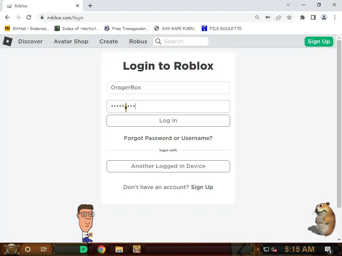
Task: Open the Chrome profile avatar menu
Action: pyautogui.click(x=324, y=17)
